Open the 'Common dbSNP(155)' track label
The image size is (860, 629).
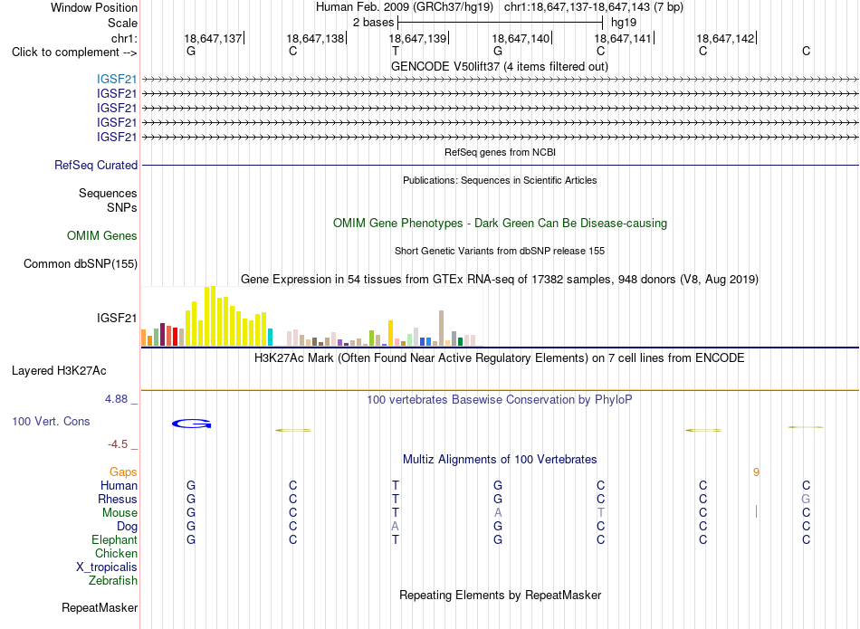(x=81, y=263)
